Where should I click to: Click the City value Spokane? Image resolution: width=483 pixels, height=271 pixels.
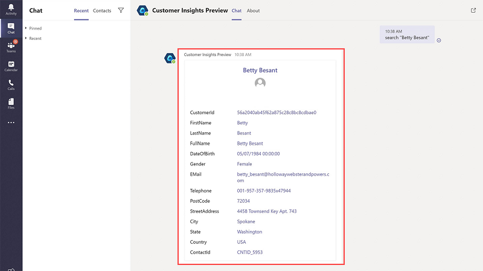tap(246, 222)
